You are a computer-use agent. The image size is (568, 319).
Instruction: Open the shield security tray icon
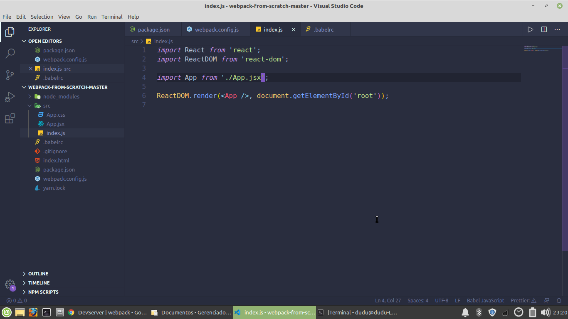492,312
